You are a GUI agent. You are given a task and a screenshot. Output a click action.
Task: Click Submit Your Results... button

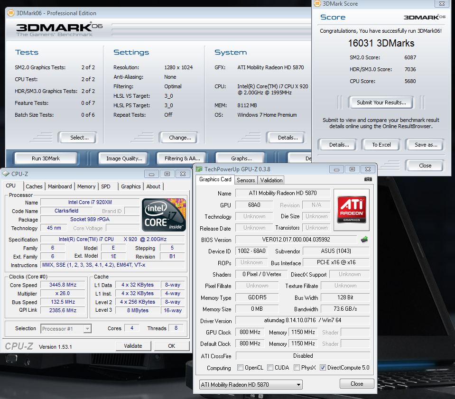(x=381, y=102)
